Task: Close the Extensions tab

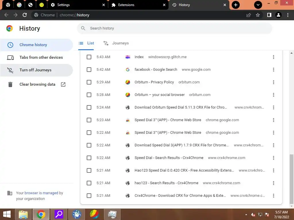Action: (164, 5)
